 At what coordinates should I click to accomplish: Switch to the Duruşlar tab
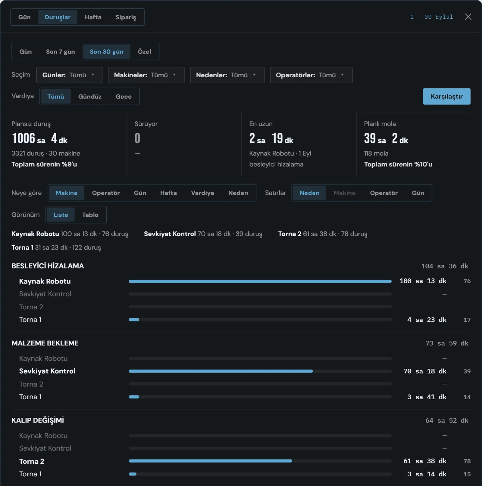click(x=58, y=17)
